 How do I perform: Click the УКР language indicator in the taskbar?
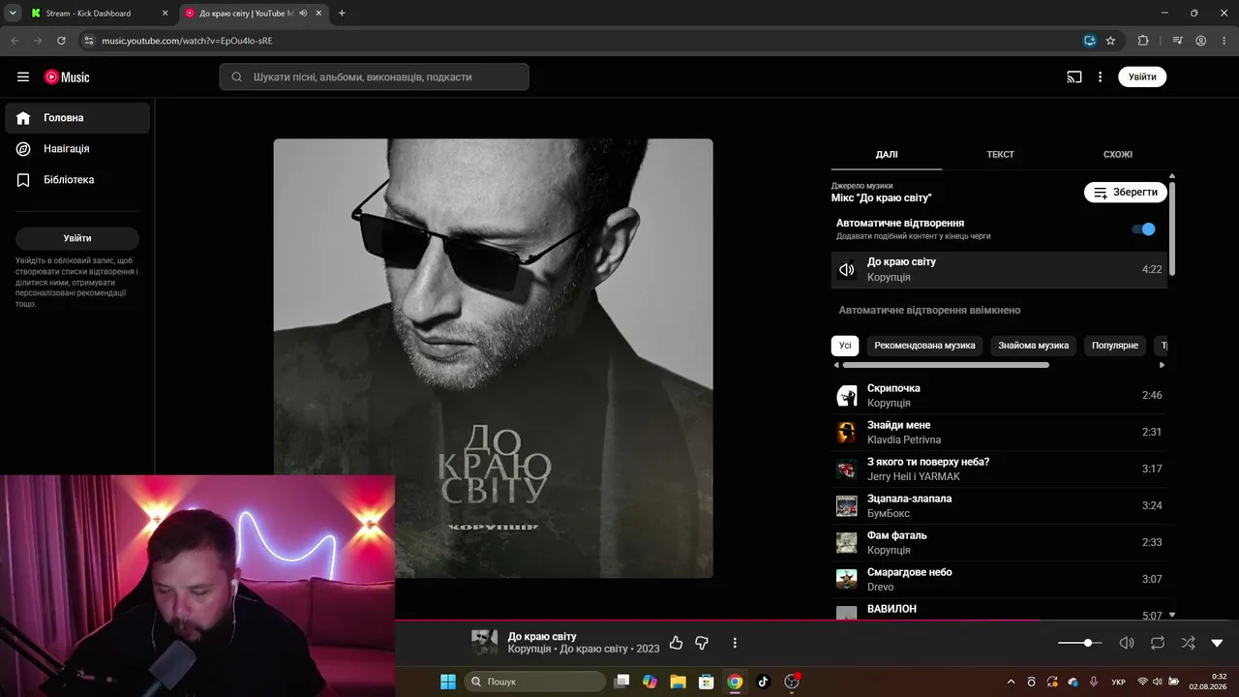1118,682
